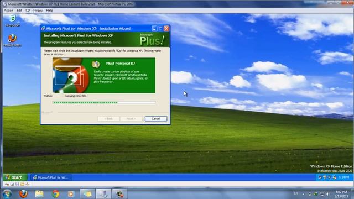Image resolution: width=354 pixels, height=199 pixels.
Task: Open the Floppy menu
Action: pos(38,11)
